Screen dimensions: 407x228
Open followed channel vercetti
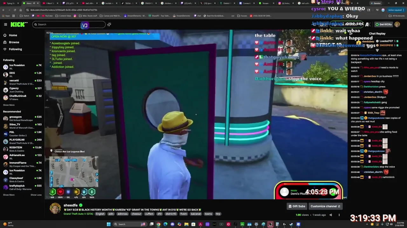22,82
